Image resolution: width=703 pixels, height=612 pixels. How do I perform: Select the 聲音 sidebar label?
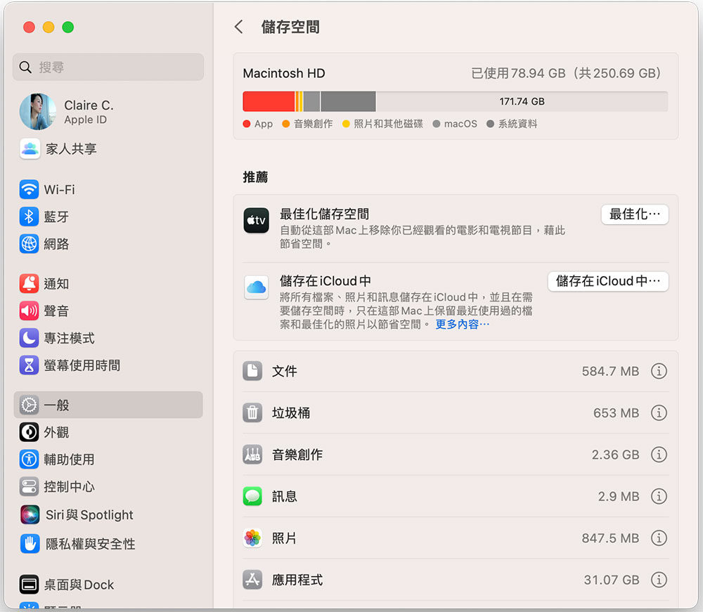coord(56,311)
